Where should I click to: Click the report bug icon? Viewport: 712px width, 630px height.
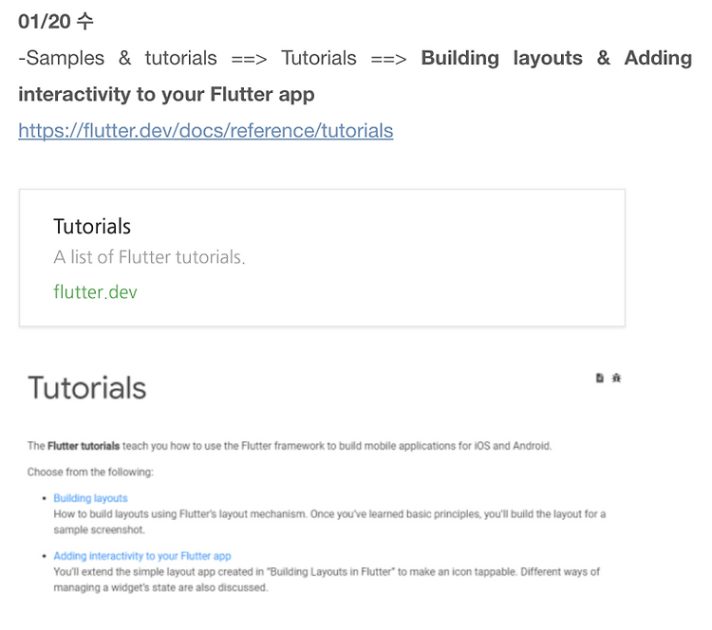point(616,378)
